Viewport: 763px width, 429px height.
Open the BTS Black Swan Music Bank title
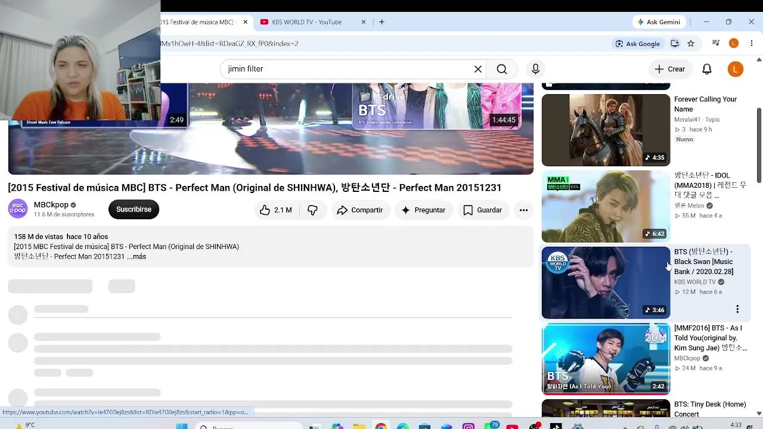click(704, 262)
